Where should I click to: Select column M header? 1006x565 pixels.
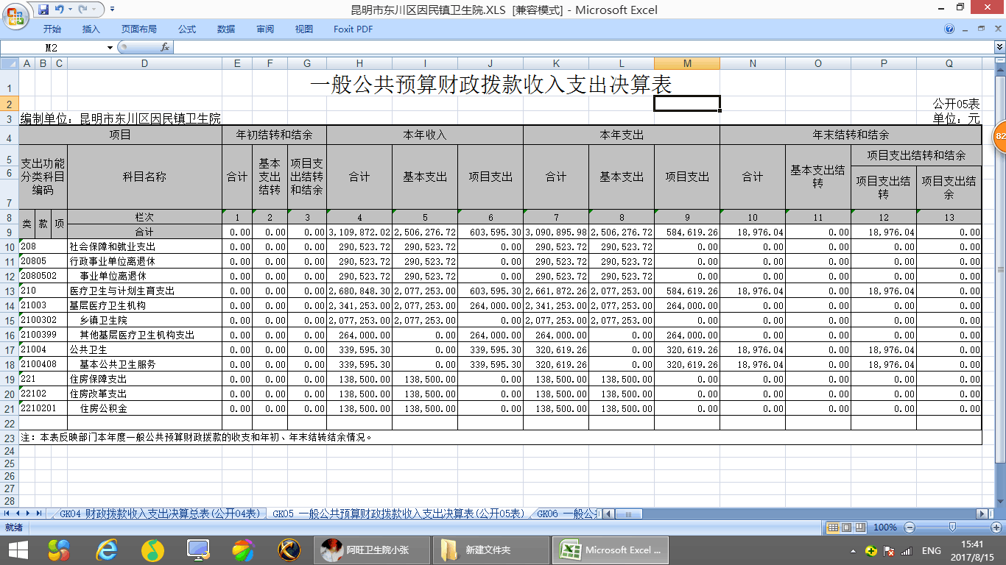click(x=687, y=64)
